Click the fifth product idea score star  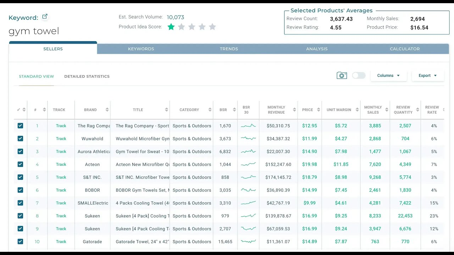click(212, 27)
